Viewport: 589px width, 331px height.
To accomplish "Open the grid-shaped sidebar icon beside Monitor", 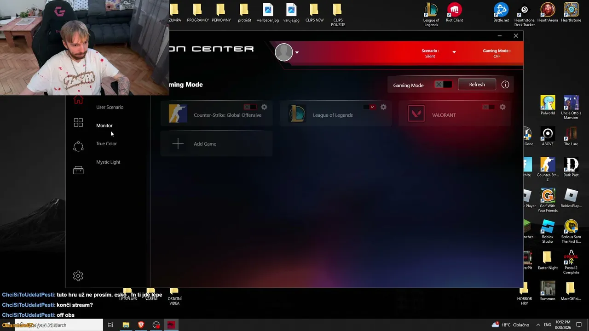I will pos(78,123).
